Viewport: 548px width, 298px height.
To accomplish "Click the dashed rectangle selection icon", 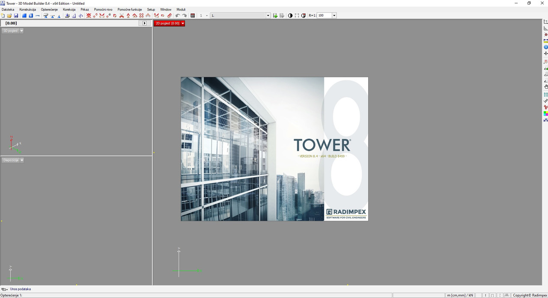I will [x=297, y=15].
